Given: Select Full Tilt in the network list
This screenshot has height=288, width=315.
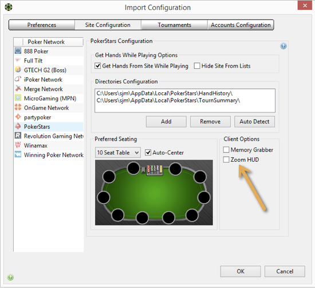Looking at the screenshot, I should [49, 61].
